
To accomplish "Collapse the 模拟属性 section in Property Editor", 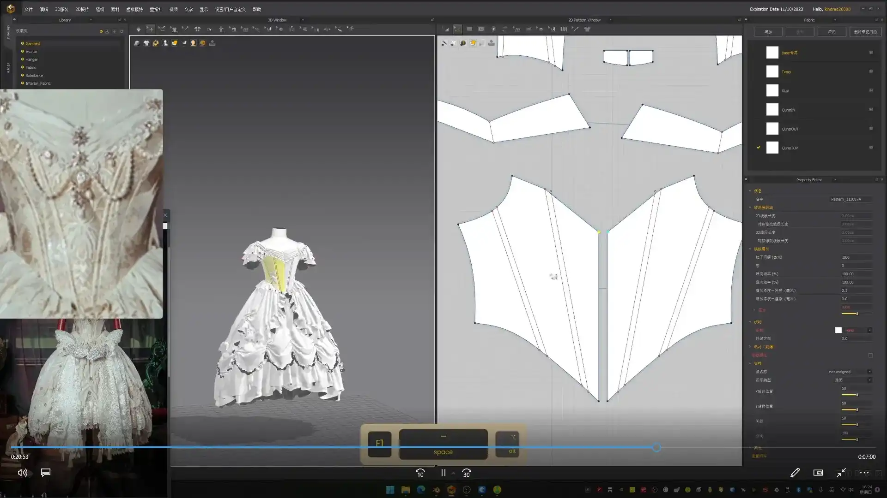I will [x=751, y=249].
